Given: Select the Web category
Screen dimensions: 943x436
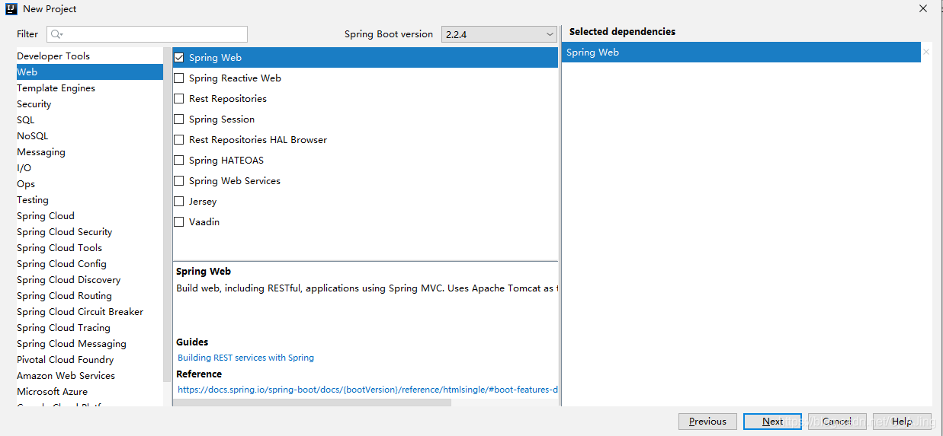Looking at the screenshot, I should (89, 72).
